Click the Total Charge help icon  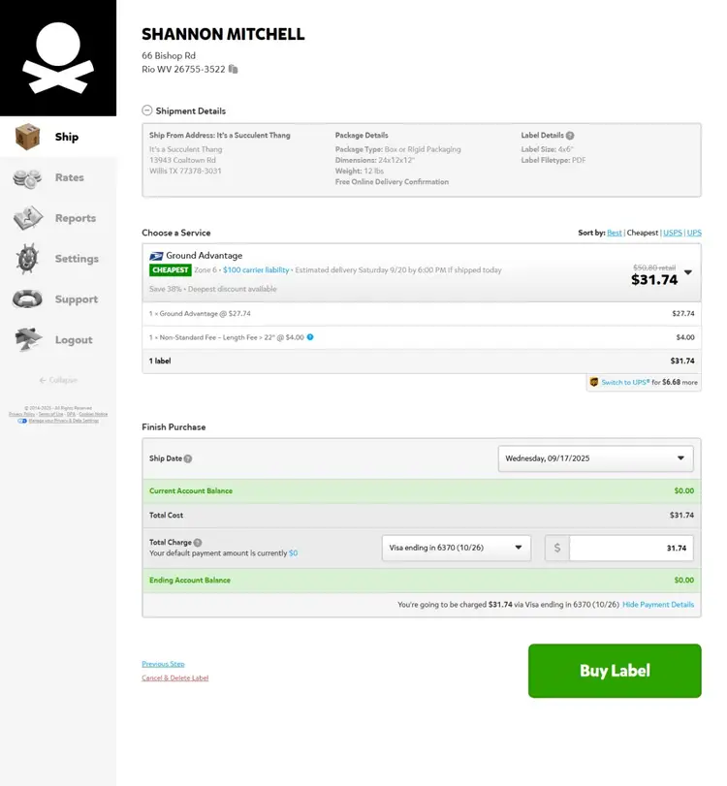pos(198,543)
